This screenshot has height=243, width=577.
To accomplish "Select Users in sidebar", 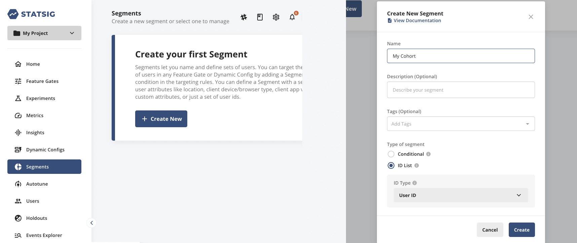I will pos(44,201).
